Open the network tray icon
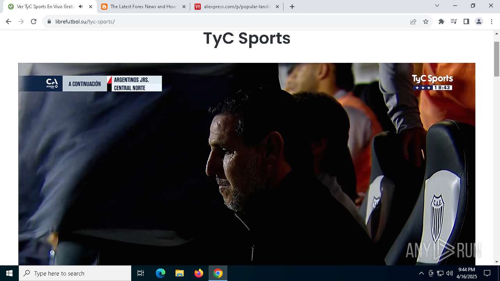Screen dimensions: 500x281 (440, 273)
